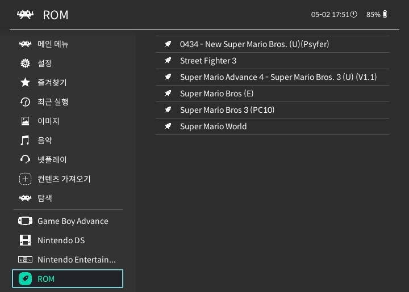Click the 85% battery level text
Viewport: 409px width, 292px height.
pyautogui.click(x=373, y=14)
